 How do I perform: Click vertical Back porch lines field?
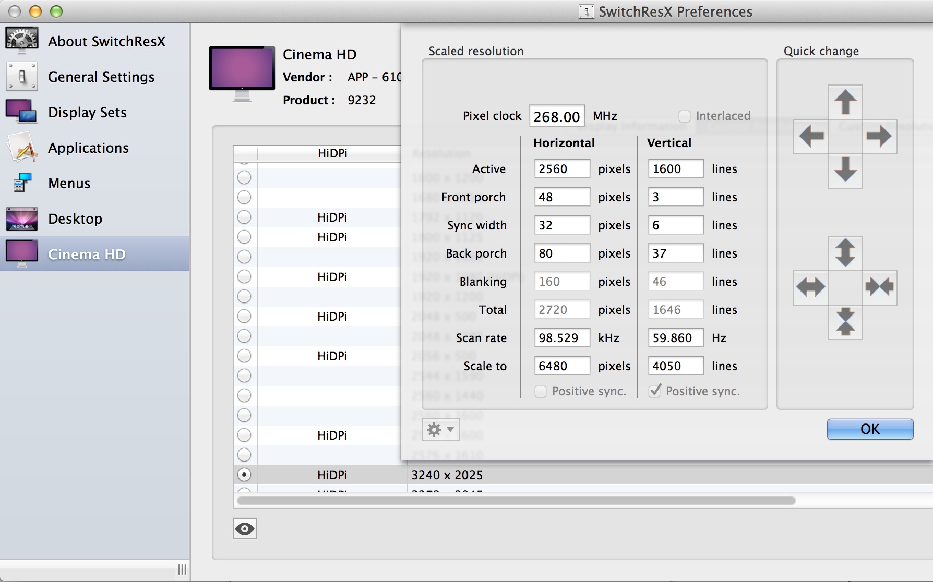pos(676,253)
